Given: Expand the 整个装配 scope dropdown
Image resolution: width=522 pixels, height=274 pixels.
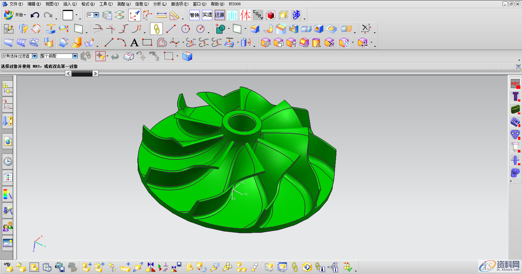Looking at the screenshot, I should click(75, 56).
